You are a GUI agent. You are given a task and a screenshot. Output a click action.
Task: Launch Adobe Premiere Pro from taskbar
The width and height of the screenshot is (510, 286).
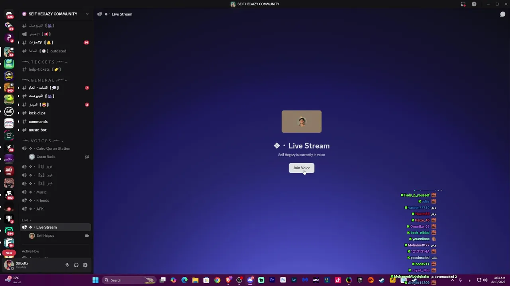click(272, 280)
